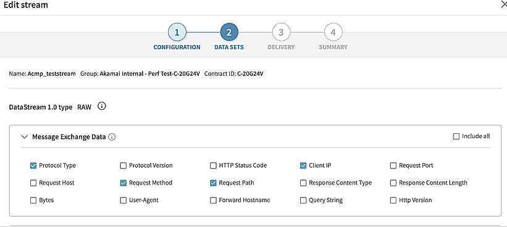Check the Response Content Length checkbox
The image size is (507, 227).
click(393, 183)
